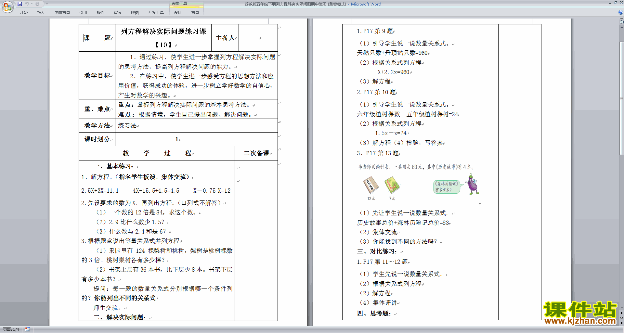Click the heading 一、基本练习
Viewport: 624px width, 333px height.
point(114,166)
